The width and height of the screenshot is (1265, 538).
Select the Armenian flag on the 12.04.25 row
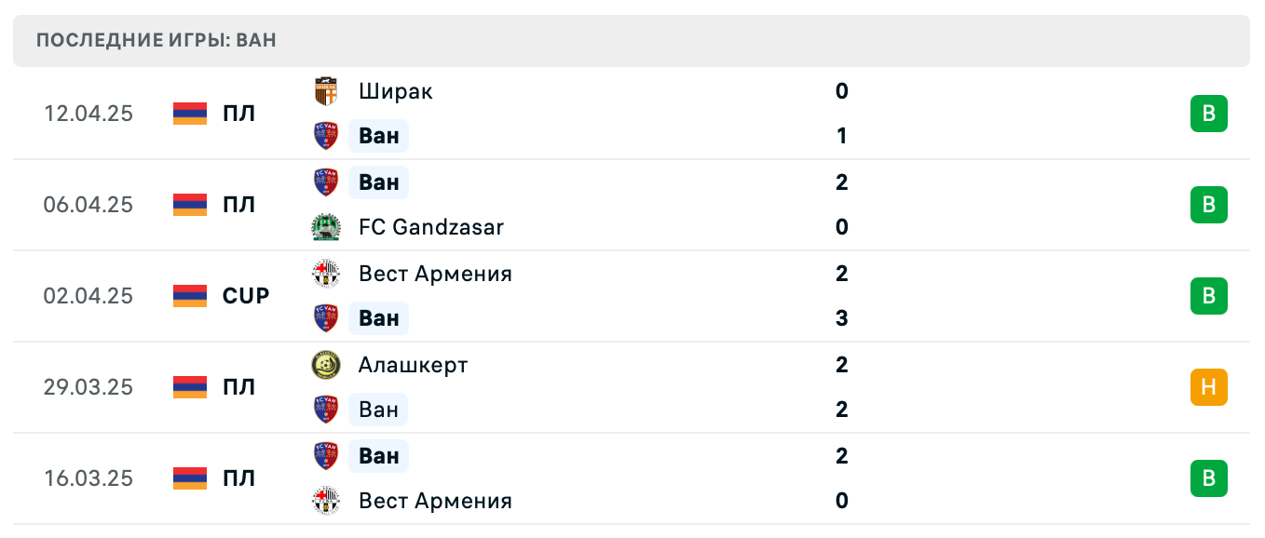[189, 114]
